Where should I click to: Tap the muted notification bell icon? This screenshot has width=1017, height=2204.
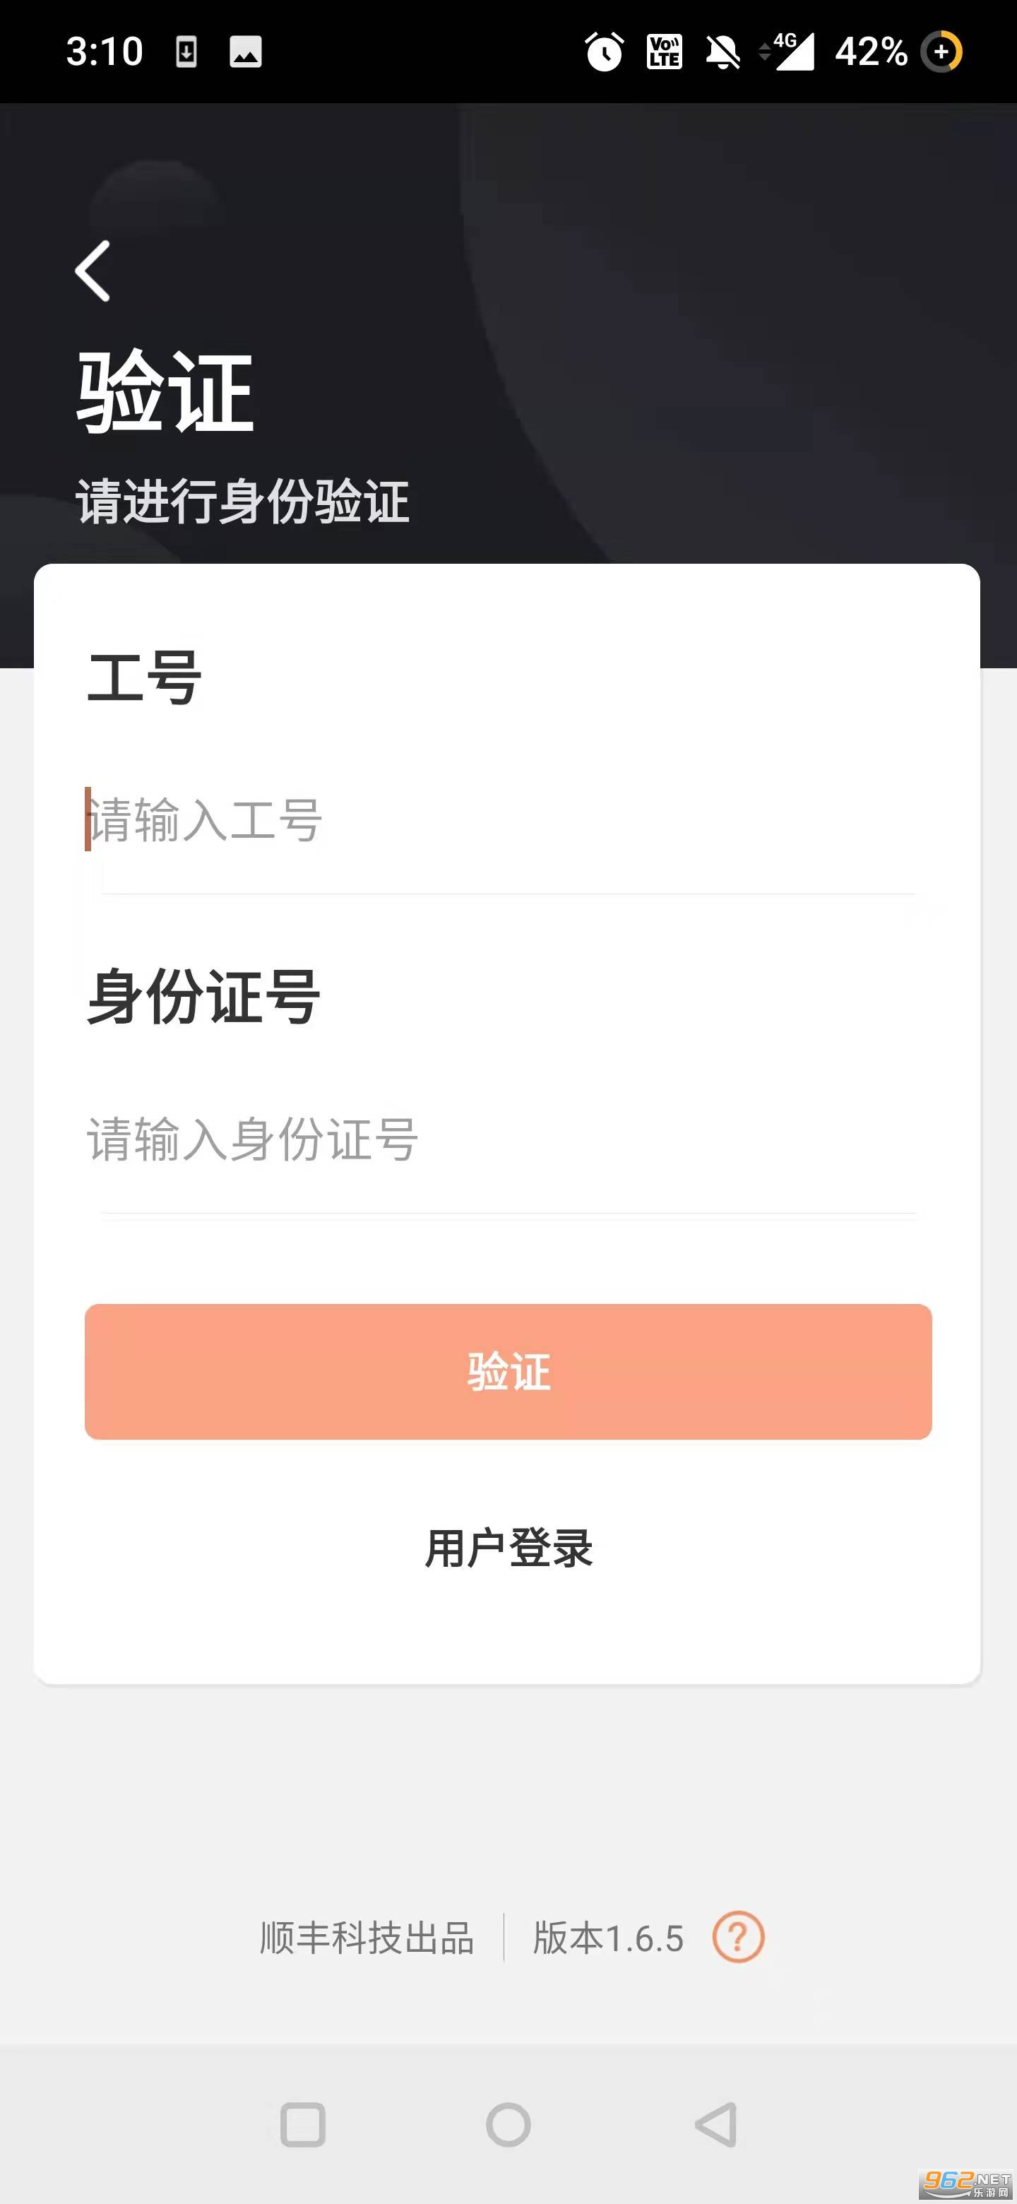click(722, 52)
